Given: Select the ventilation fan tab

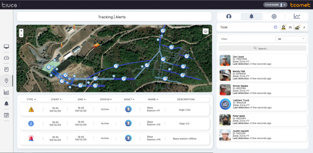Looking at the screenshot, I should [x=274, y=16].
